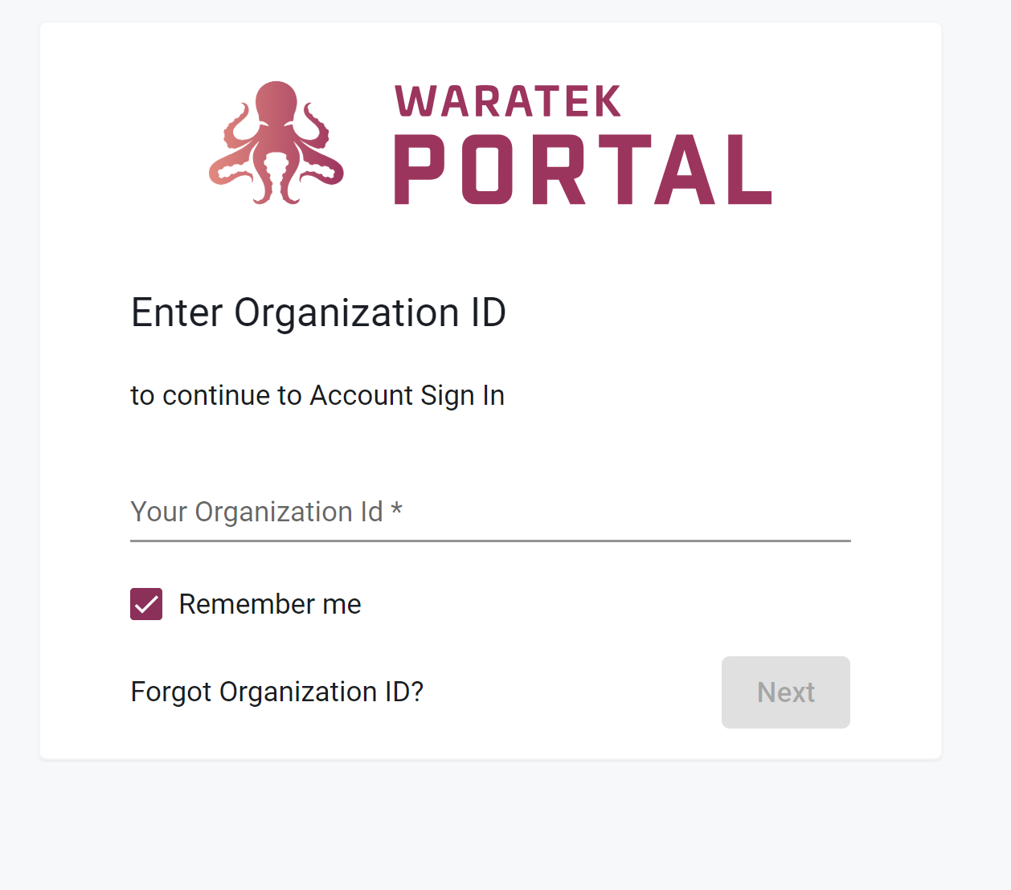Click the Next button
The width and height of the screenshot is (1011, 890).
(x=786, y=692)
